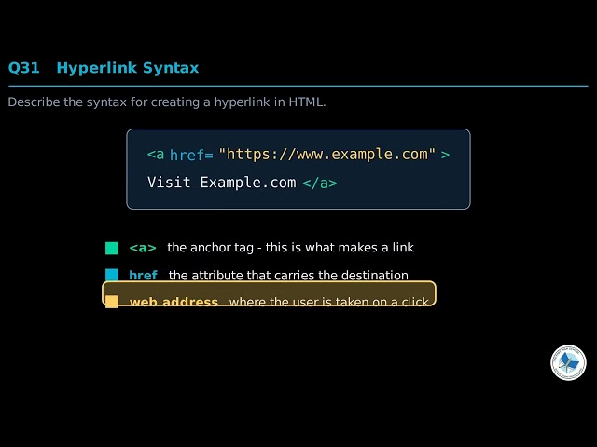The height and width of the screenshot is (447, 597).
Task: Click the '</a>' closing tag in code
Action: tap(320, 183)
